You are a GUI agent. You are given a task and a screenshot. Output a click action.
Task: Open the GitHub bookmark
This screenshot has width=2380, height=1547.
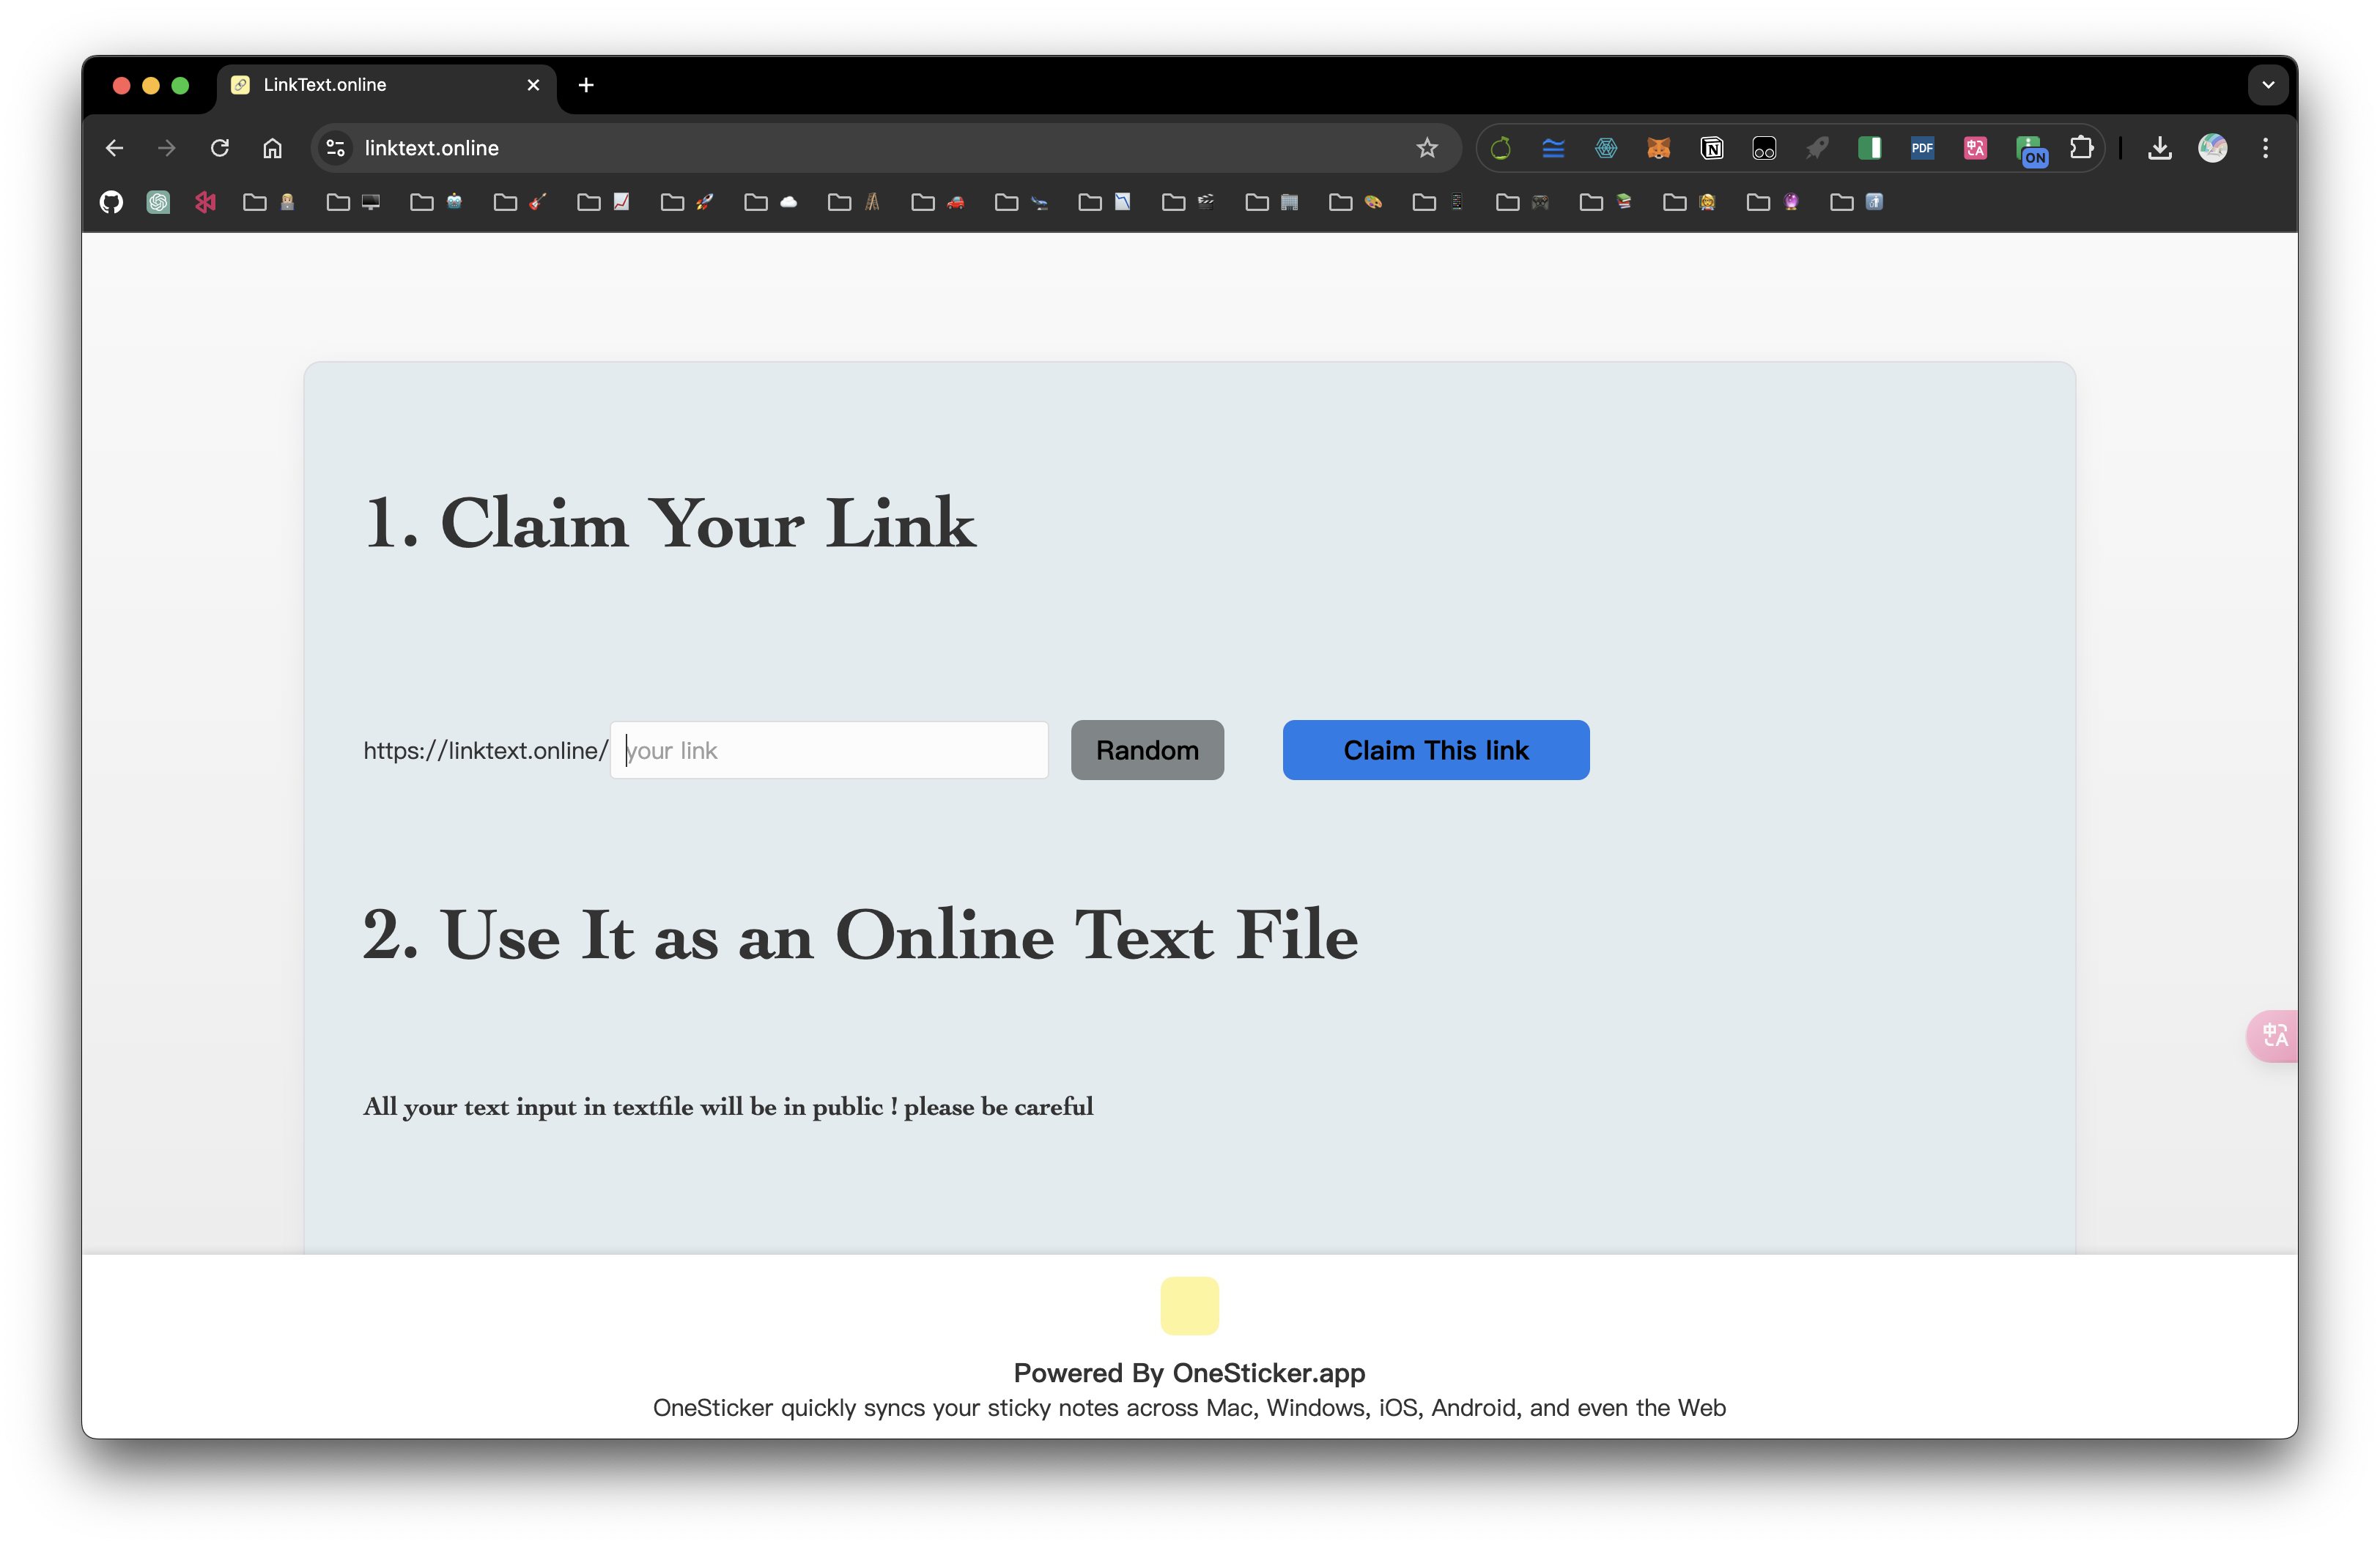pyautogui.click(x=111, y=202)
